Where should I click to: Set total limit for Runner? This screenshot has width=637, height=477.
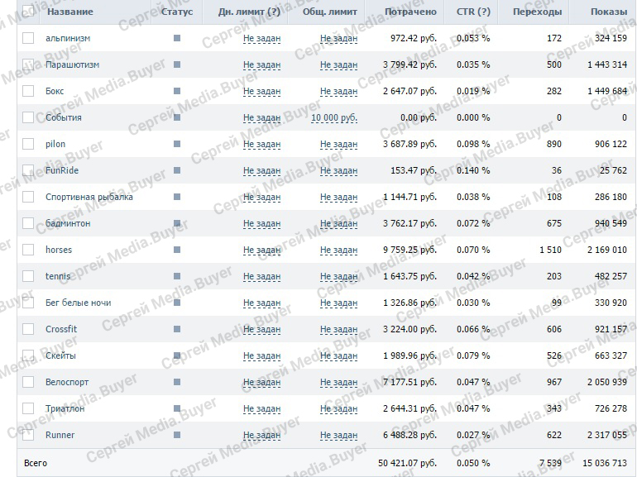[x=339, y=435]
